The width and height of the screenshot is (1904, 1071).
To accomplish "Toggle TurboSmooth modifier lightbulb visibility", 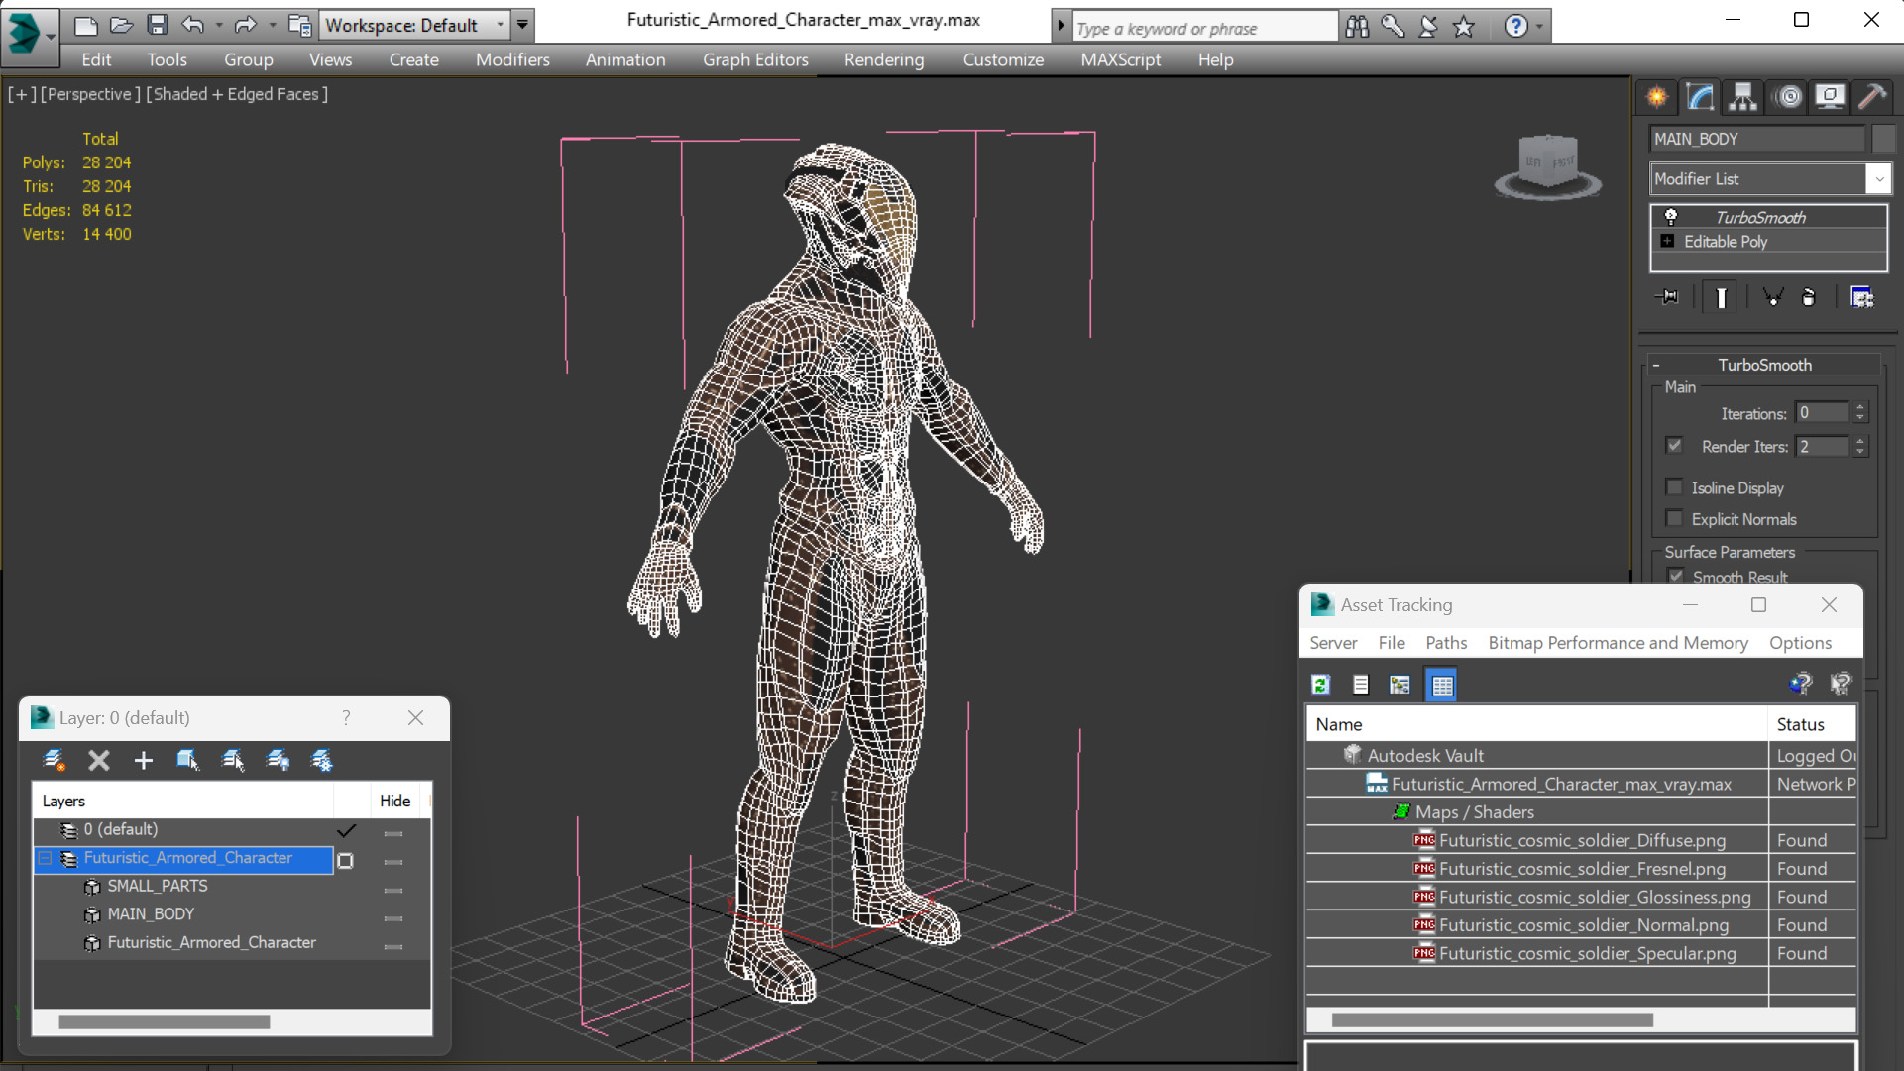I will pyautogui.click(x=1671, y=217).
